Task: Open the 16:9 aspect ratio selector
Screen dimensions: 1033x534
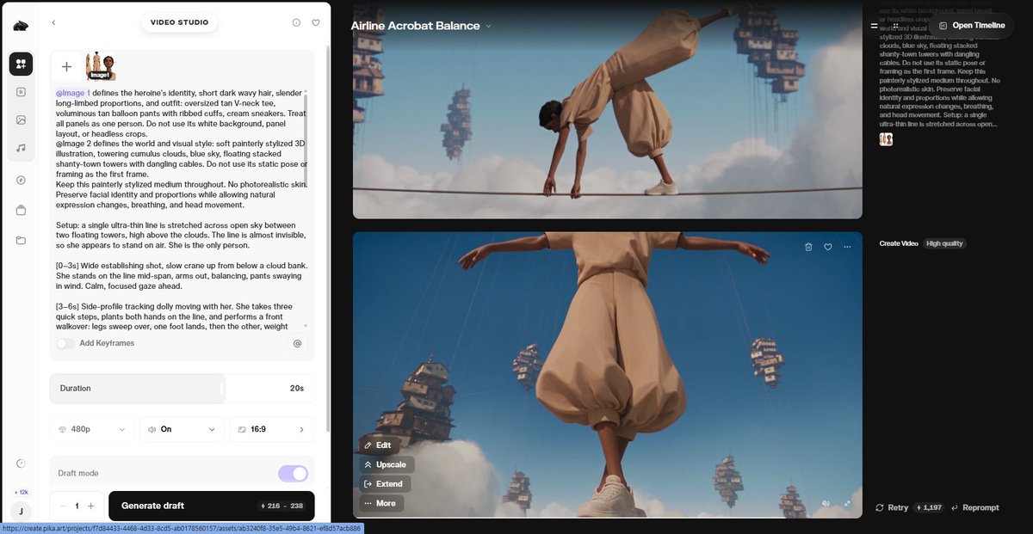Action: pyautogui.click(x=271, y=429)
